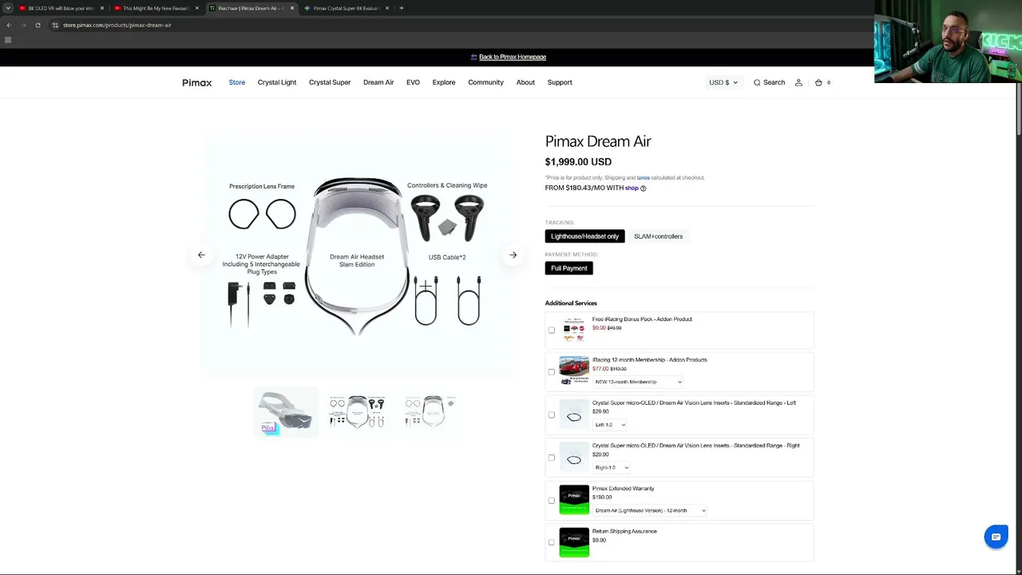Select Lighthouse/Headset only tracking option

click(584, 236)
